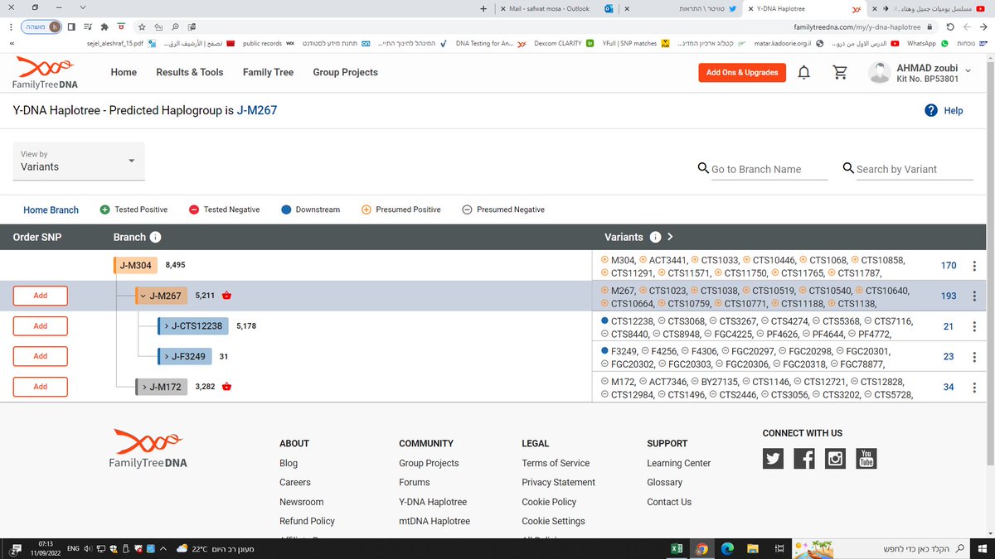The height and width of the screenshot is (559, 995).
Task: Open the notifications bell icon
Action: point(803,73)
